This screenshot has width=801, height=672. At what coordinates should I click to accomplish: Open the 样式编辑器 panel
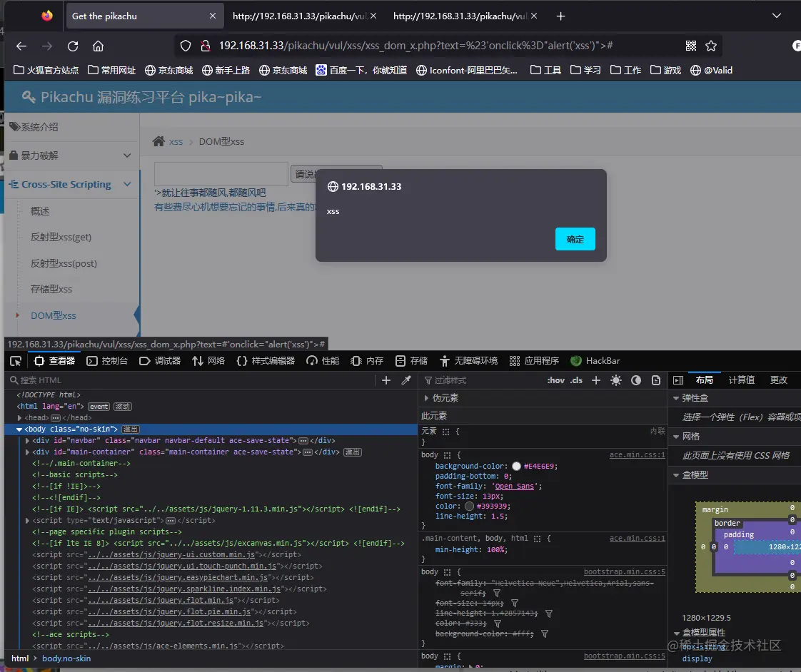[x=266, y=361]
